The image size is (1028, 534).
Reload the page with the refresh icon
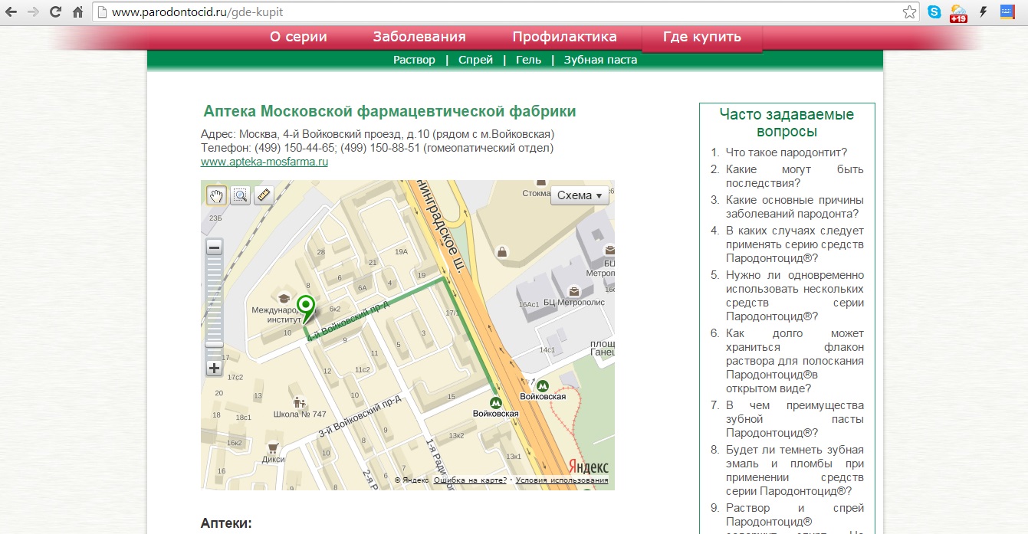tap(55, 12)
